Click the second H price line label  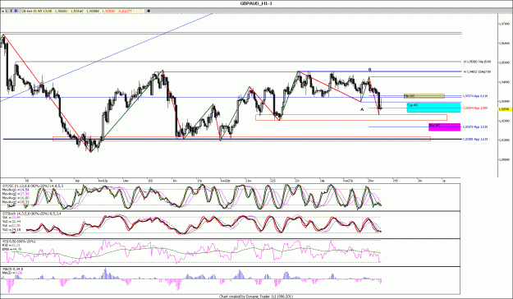point(477,71)
